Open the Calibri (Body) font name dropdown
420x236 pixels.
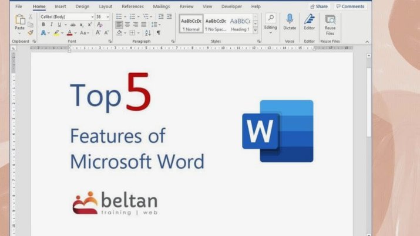pos(67,17)
